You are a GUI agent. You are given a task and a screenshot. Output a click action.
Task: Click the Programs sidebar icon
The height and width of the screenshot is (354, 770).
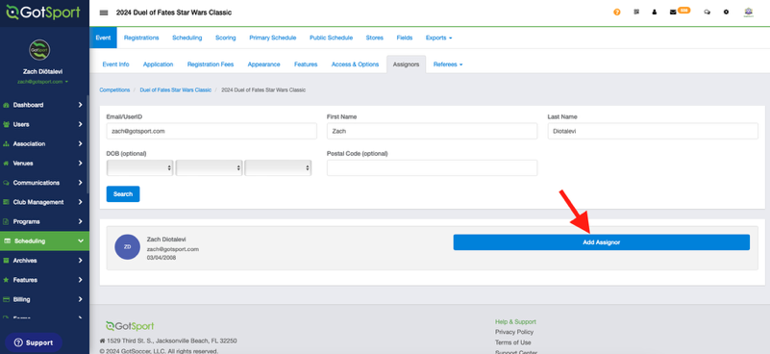coord(6,222)
